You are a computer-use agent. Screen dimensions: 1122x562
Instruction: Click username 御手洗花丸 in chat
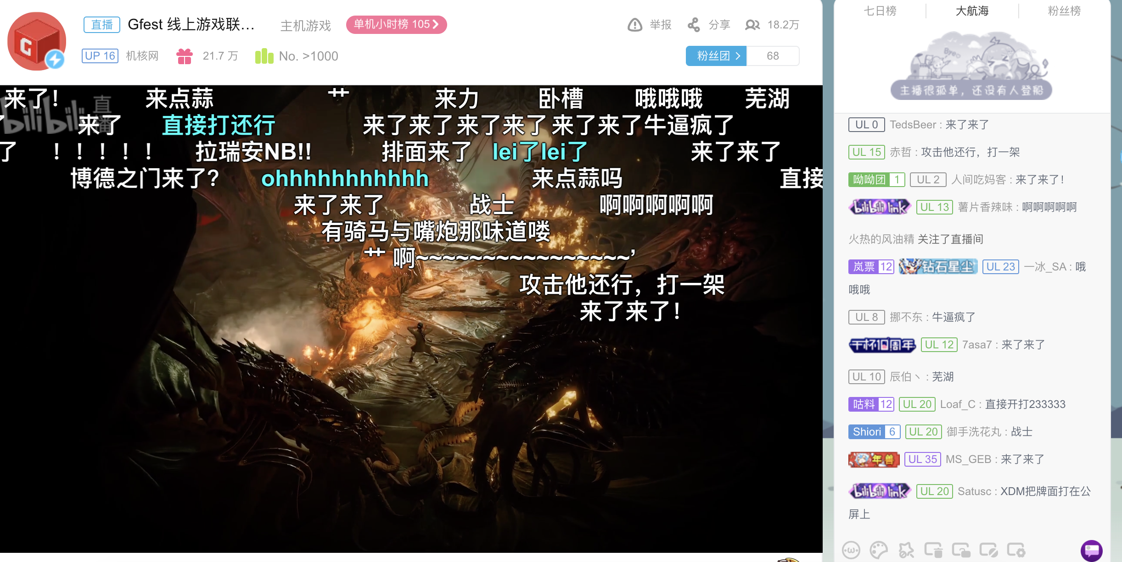[974, 432]
